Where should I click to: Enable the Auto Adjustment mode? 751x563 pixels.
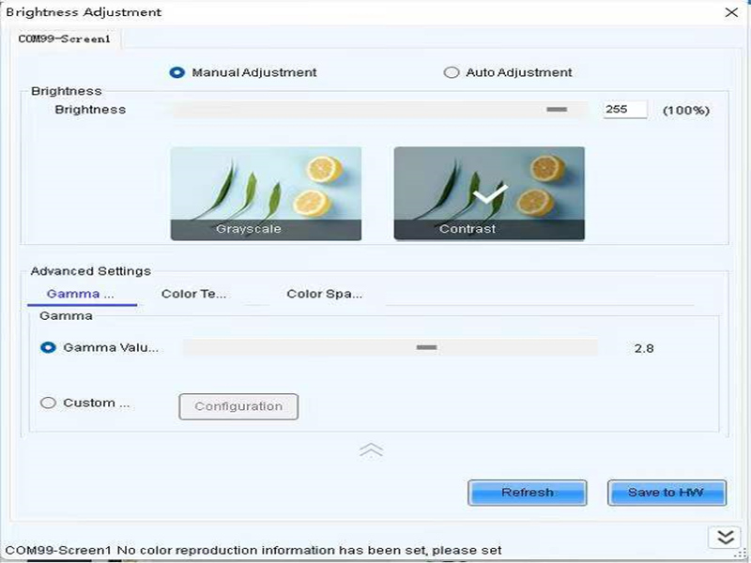tap(452, 72)
